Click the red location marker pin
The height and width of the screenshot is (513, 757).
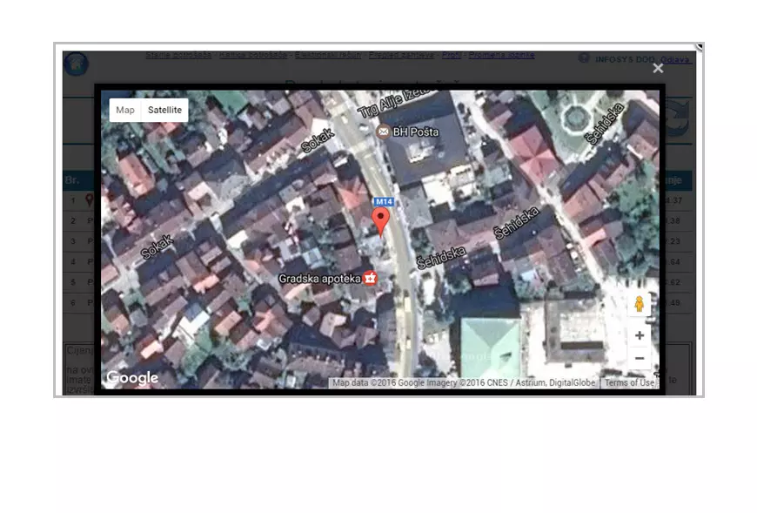(x=380, y=221)
